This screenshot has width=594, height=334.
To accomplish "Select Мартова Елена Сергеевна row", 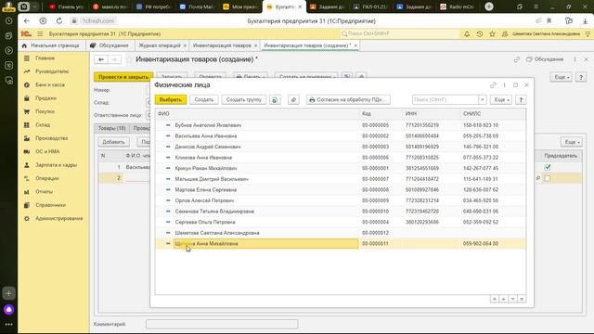I will (341, 189).
